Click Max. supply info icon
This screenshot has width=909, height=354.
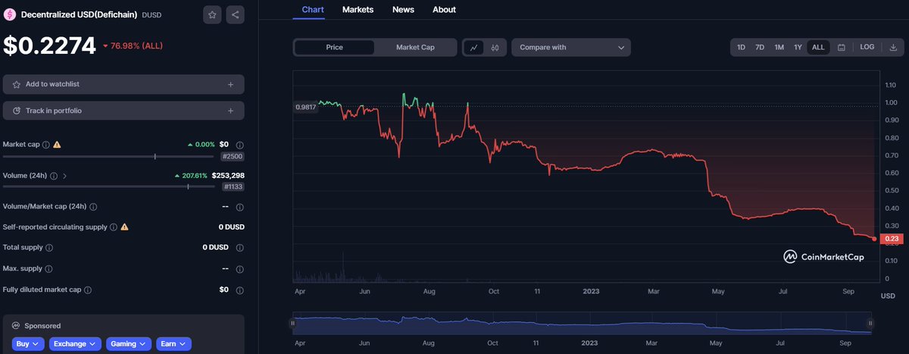coord(49,268)
